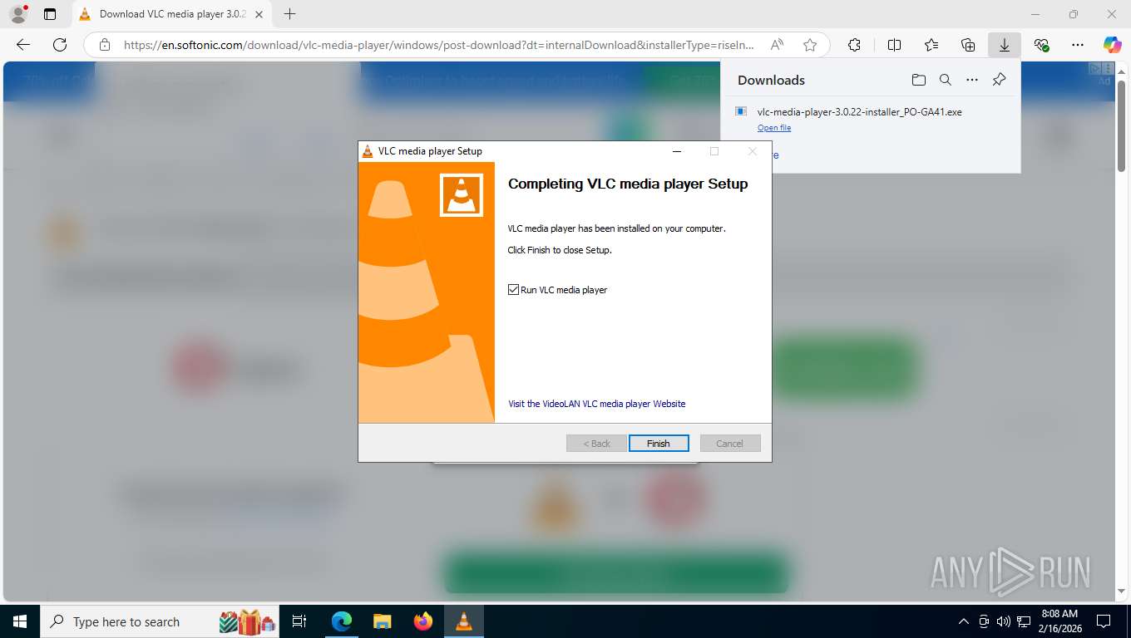The image size is (1131, 638).
Task: Click the disabled Back button in Setup
Action: 596,444
